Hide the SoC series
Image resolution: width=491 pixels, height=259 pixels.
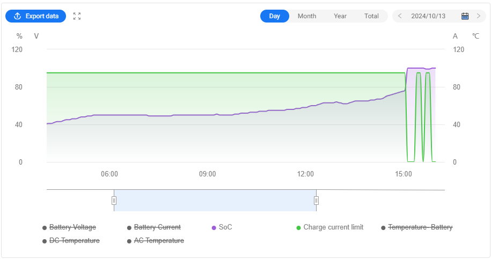click(225, 227)
